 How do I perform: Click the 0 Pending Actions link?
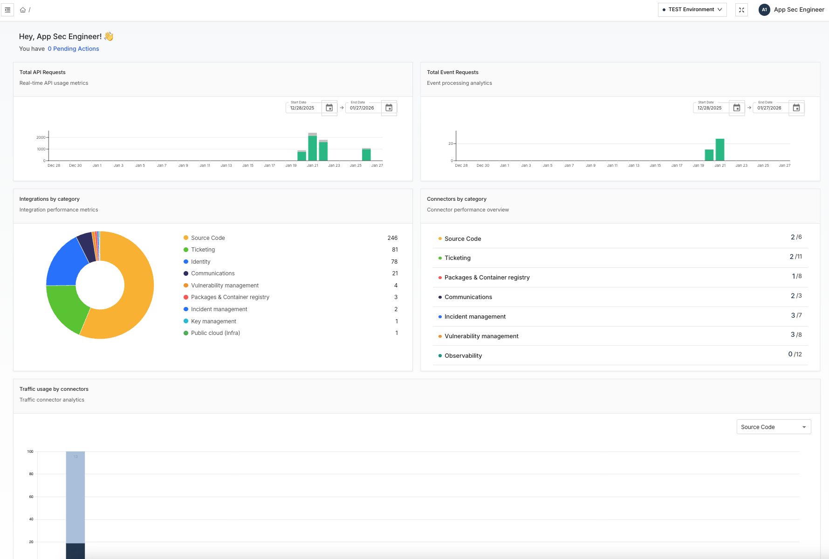tap(73, 49)
